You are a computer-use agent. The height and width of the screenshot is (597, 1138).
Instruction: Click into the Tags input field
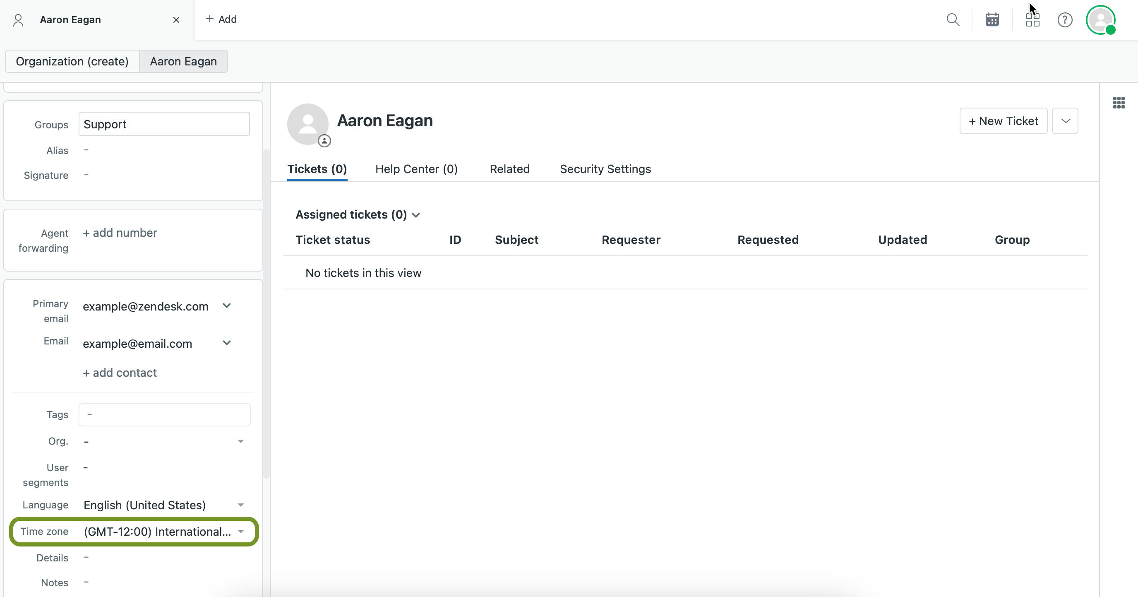click(164, 414)
